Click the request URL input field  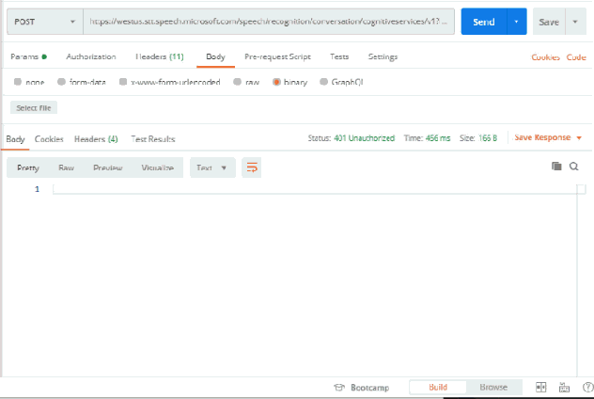click(267, 22)
